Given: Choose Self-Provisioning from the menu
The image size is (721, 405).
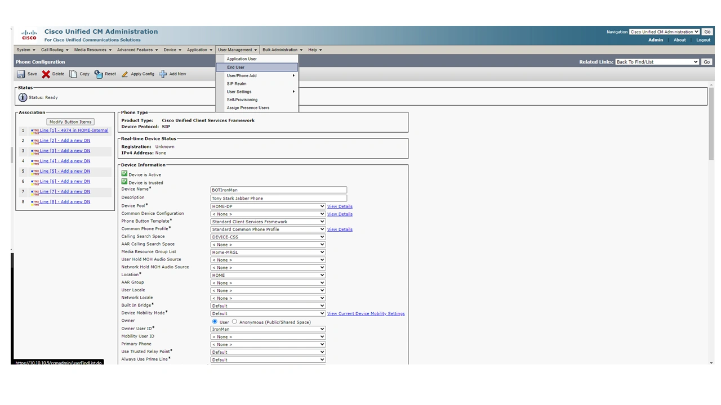Looking at the screenshot, I should pos(257,100).
